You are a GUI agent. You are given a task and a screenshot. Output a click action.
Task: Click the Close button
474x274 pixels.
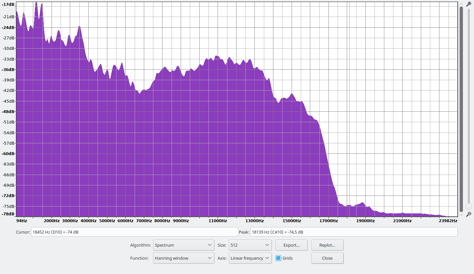pyautogui.click(x=327, y=258)
